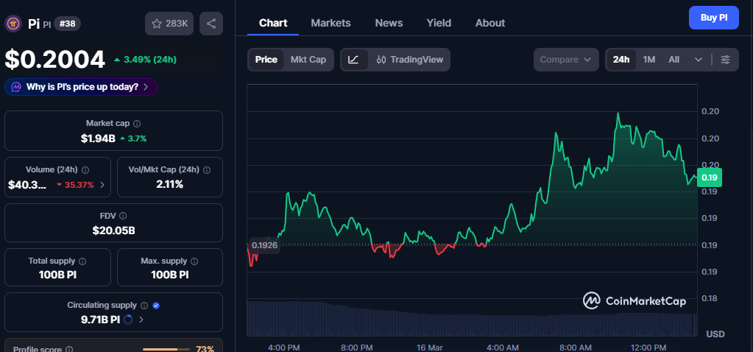
Task: Click the verified badge next to Circulating supply
Action: coord(156,306)
